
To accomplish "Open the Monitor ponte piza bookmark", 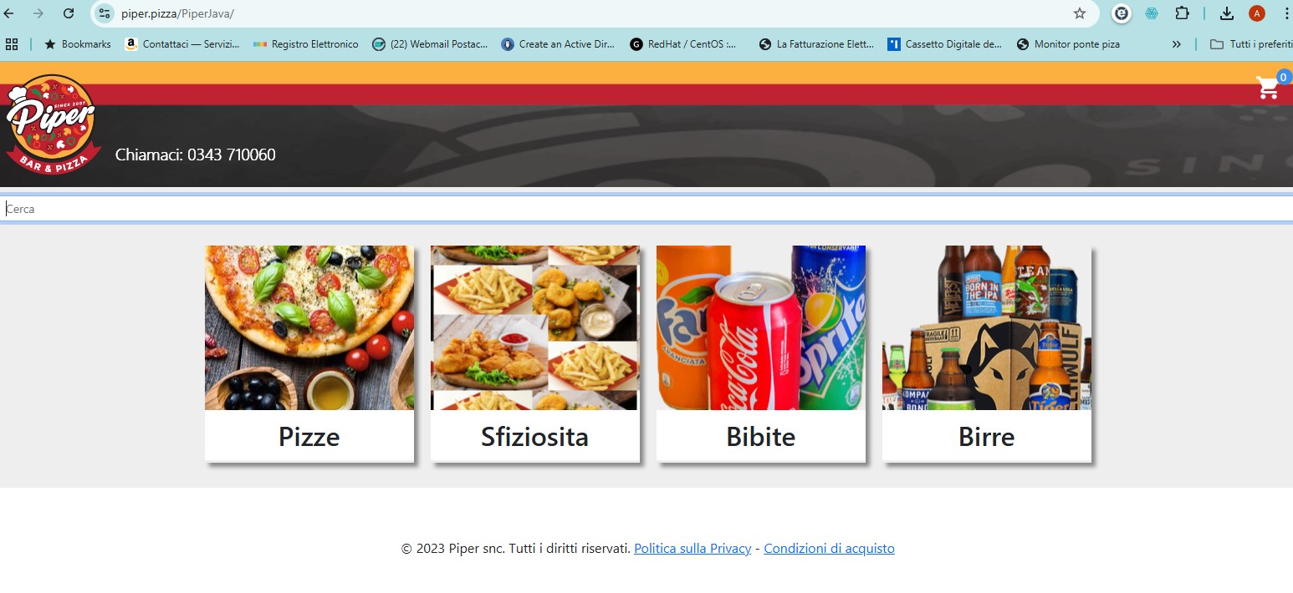I will [x=1068, y=44].
